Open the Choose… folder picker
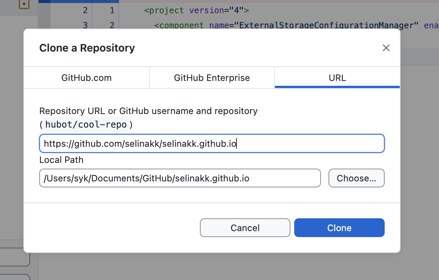 click(x=356, y=178)
